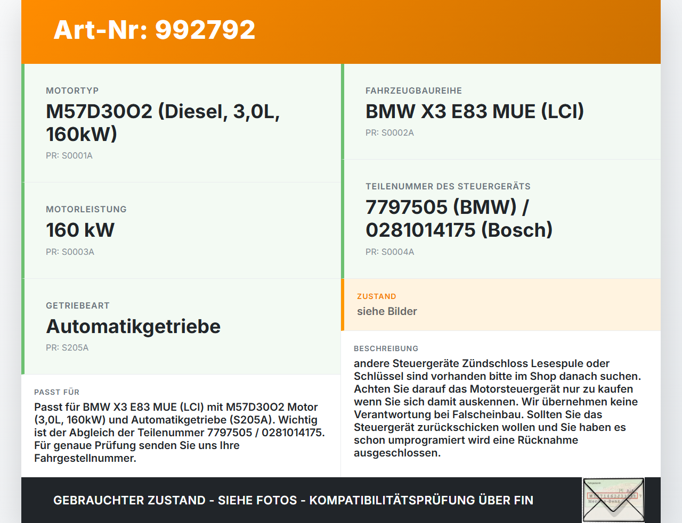Select the '160 kW' power value
The width and height of the screenshot is (682, 523).
[80, 230]
